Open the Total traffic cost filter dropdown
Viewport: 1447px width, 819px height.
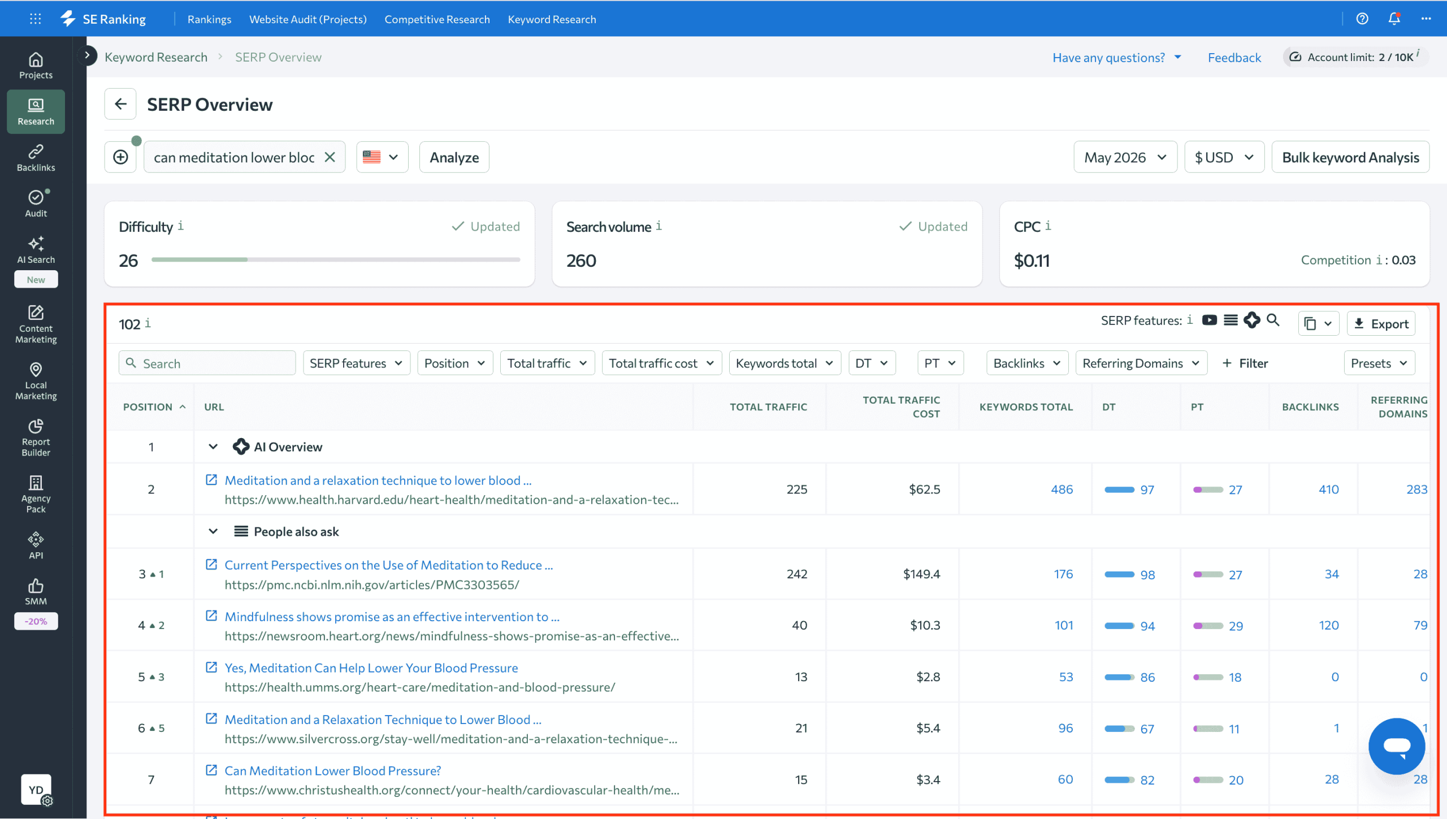[x=662, y=363]
